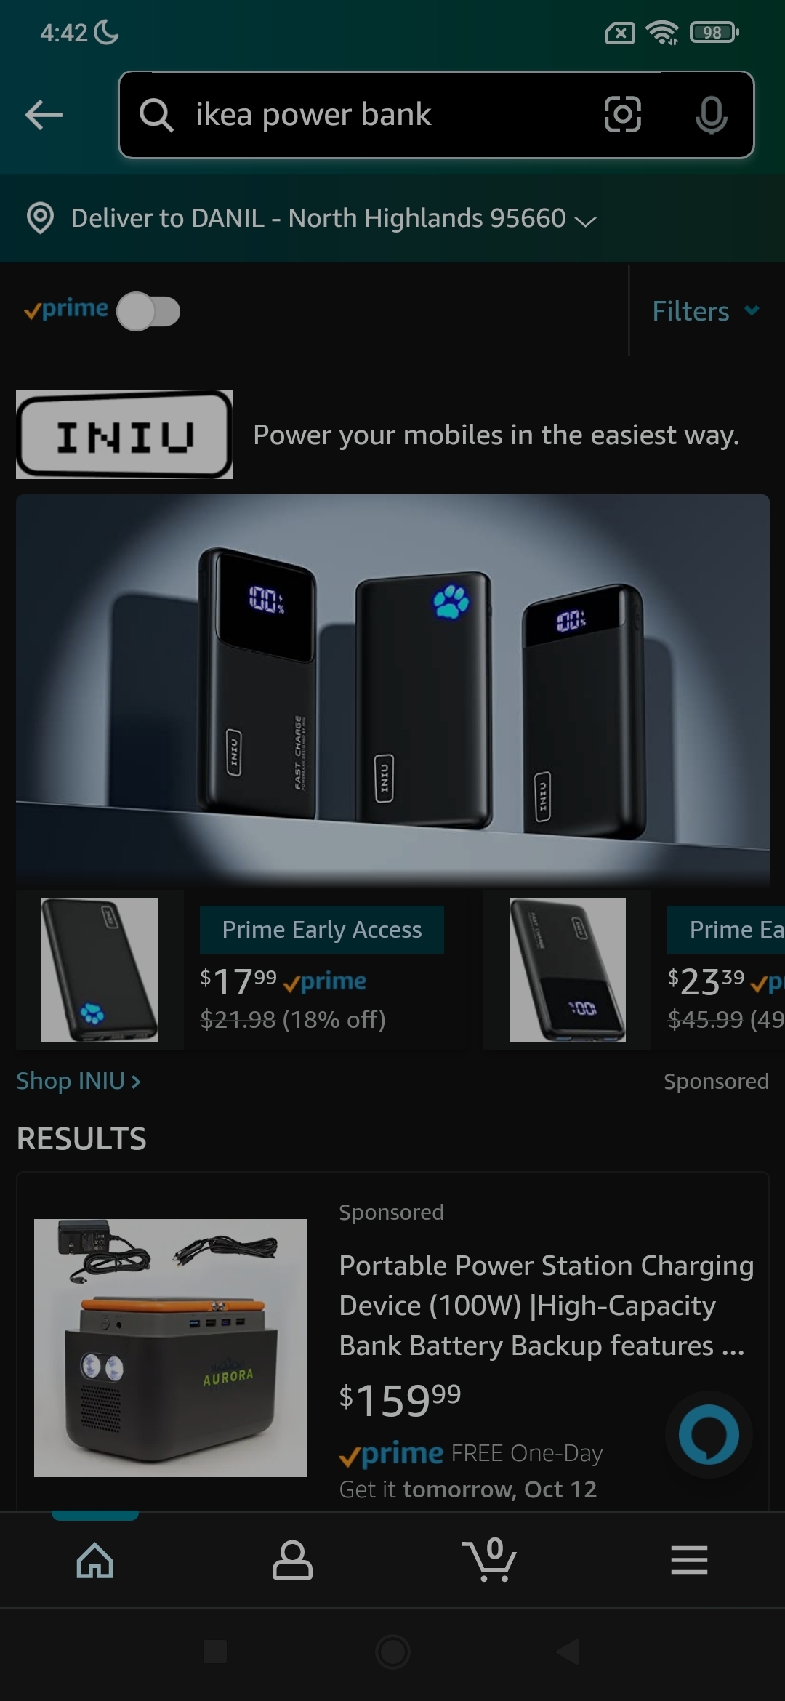This screenshot has width=785, height=1701.
Task: Tap the INIU brand logo
Action: (x=124, y=434)
